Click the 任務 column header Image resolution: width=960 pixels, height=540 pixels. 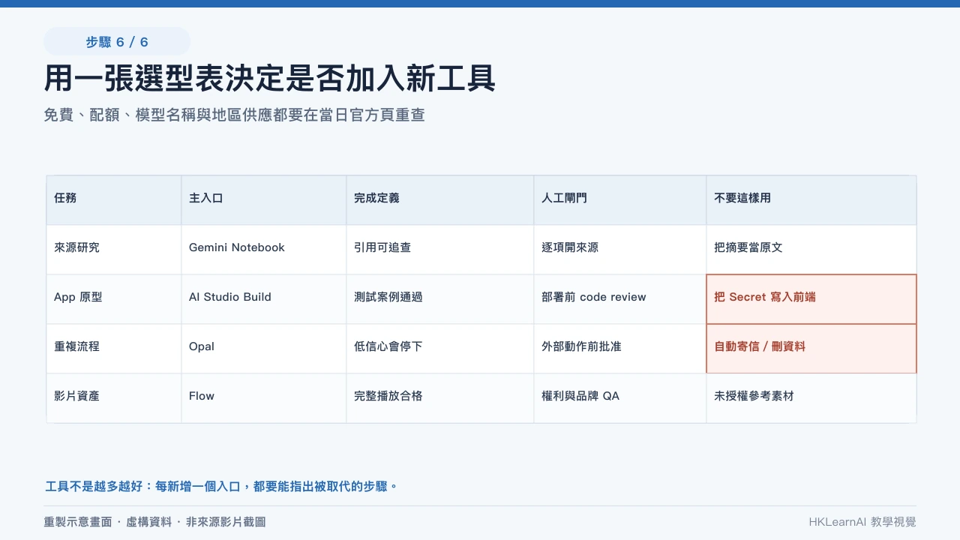114,200
